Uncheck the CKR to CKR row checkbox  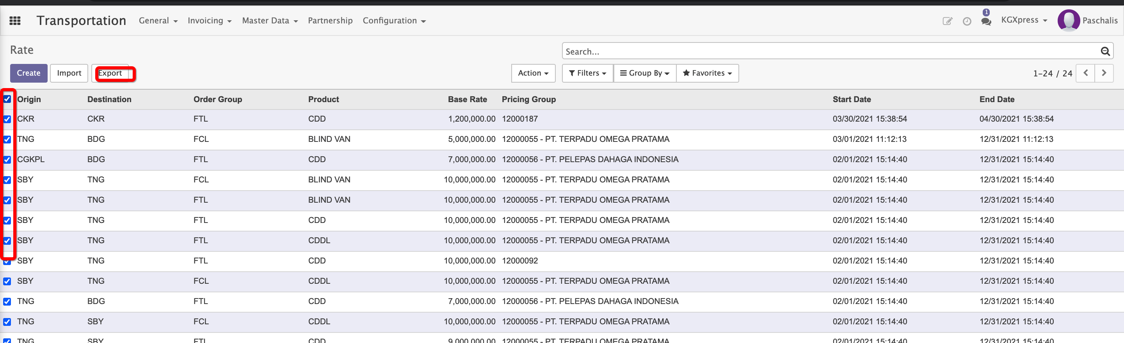[x=7, y=119]
